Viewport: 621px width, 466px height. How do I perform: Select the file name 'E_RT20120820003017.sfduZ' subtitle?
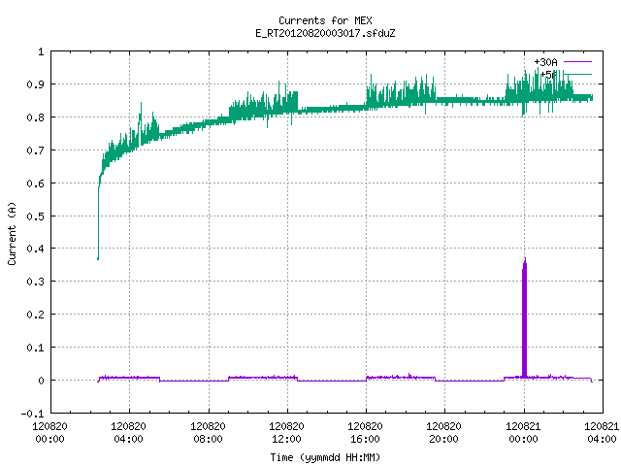point(325,33)
